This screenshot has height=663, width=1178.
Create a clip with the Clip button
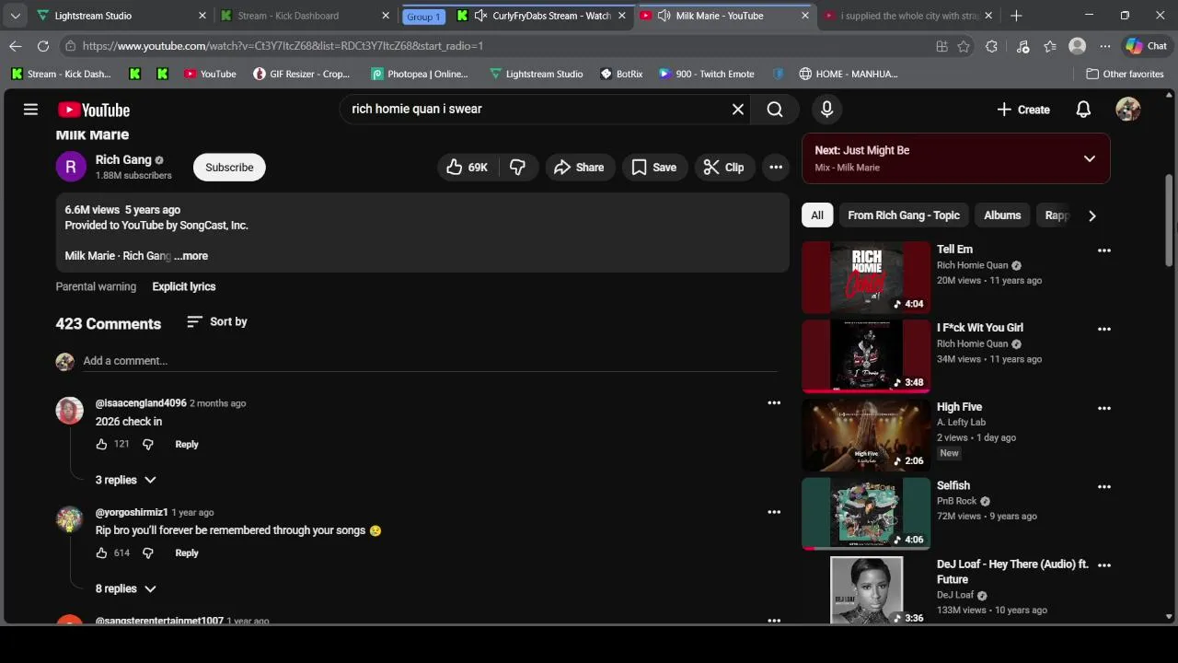[x=723, y=167]
